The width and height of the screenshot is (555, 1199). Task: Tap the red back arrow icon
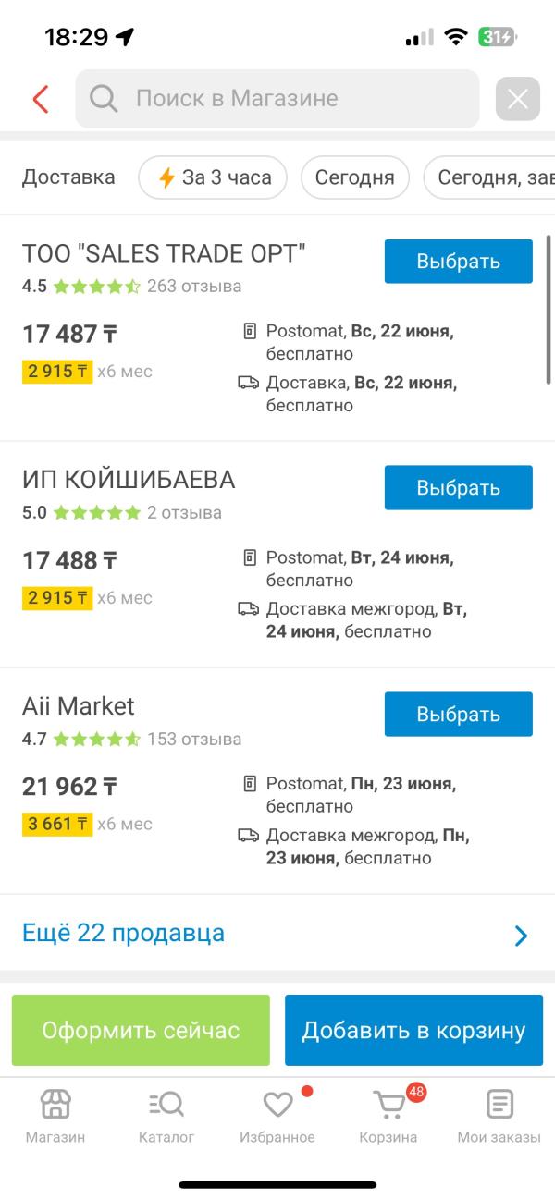[x=41, y=99]
